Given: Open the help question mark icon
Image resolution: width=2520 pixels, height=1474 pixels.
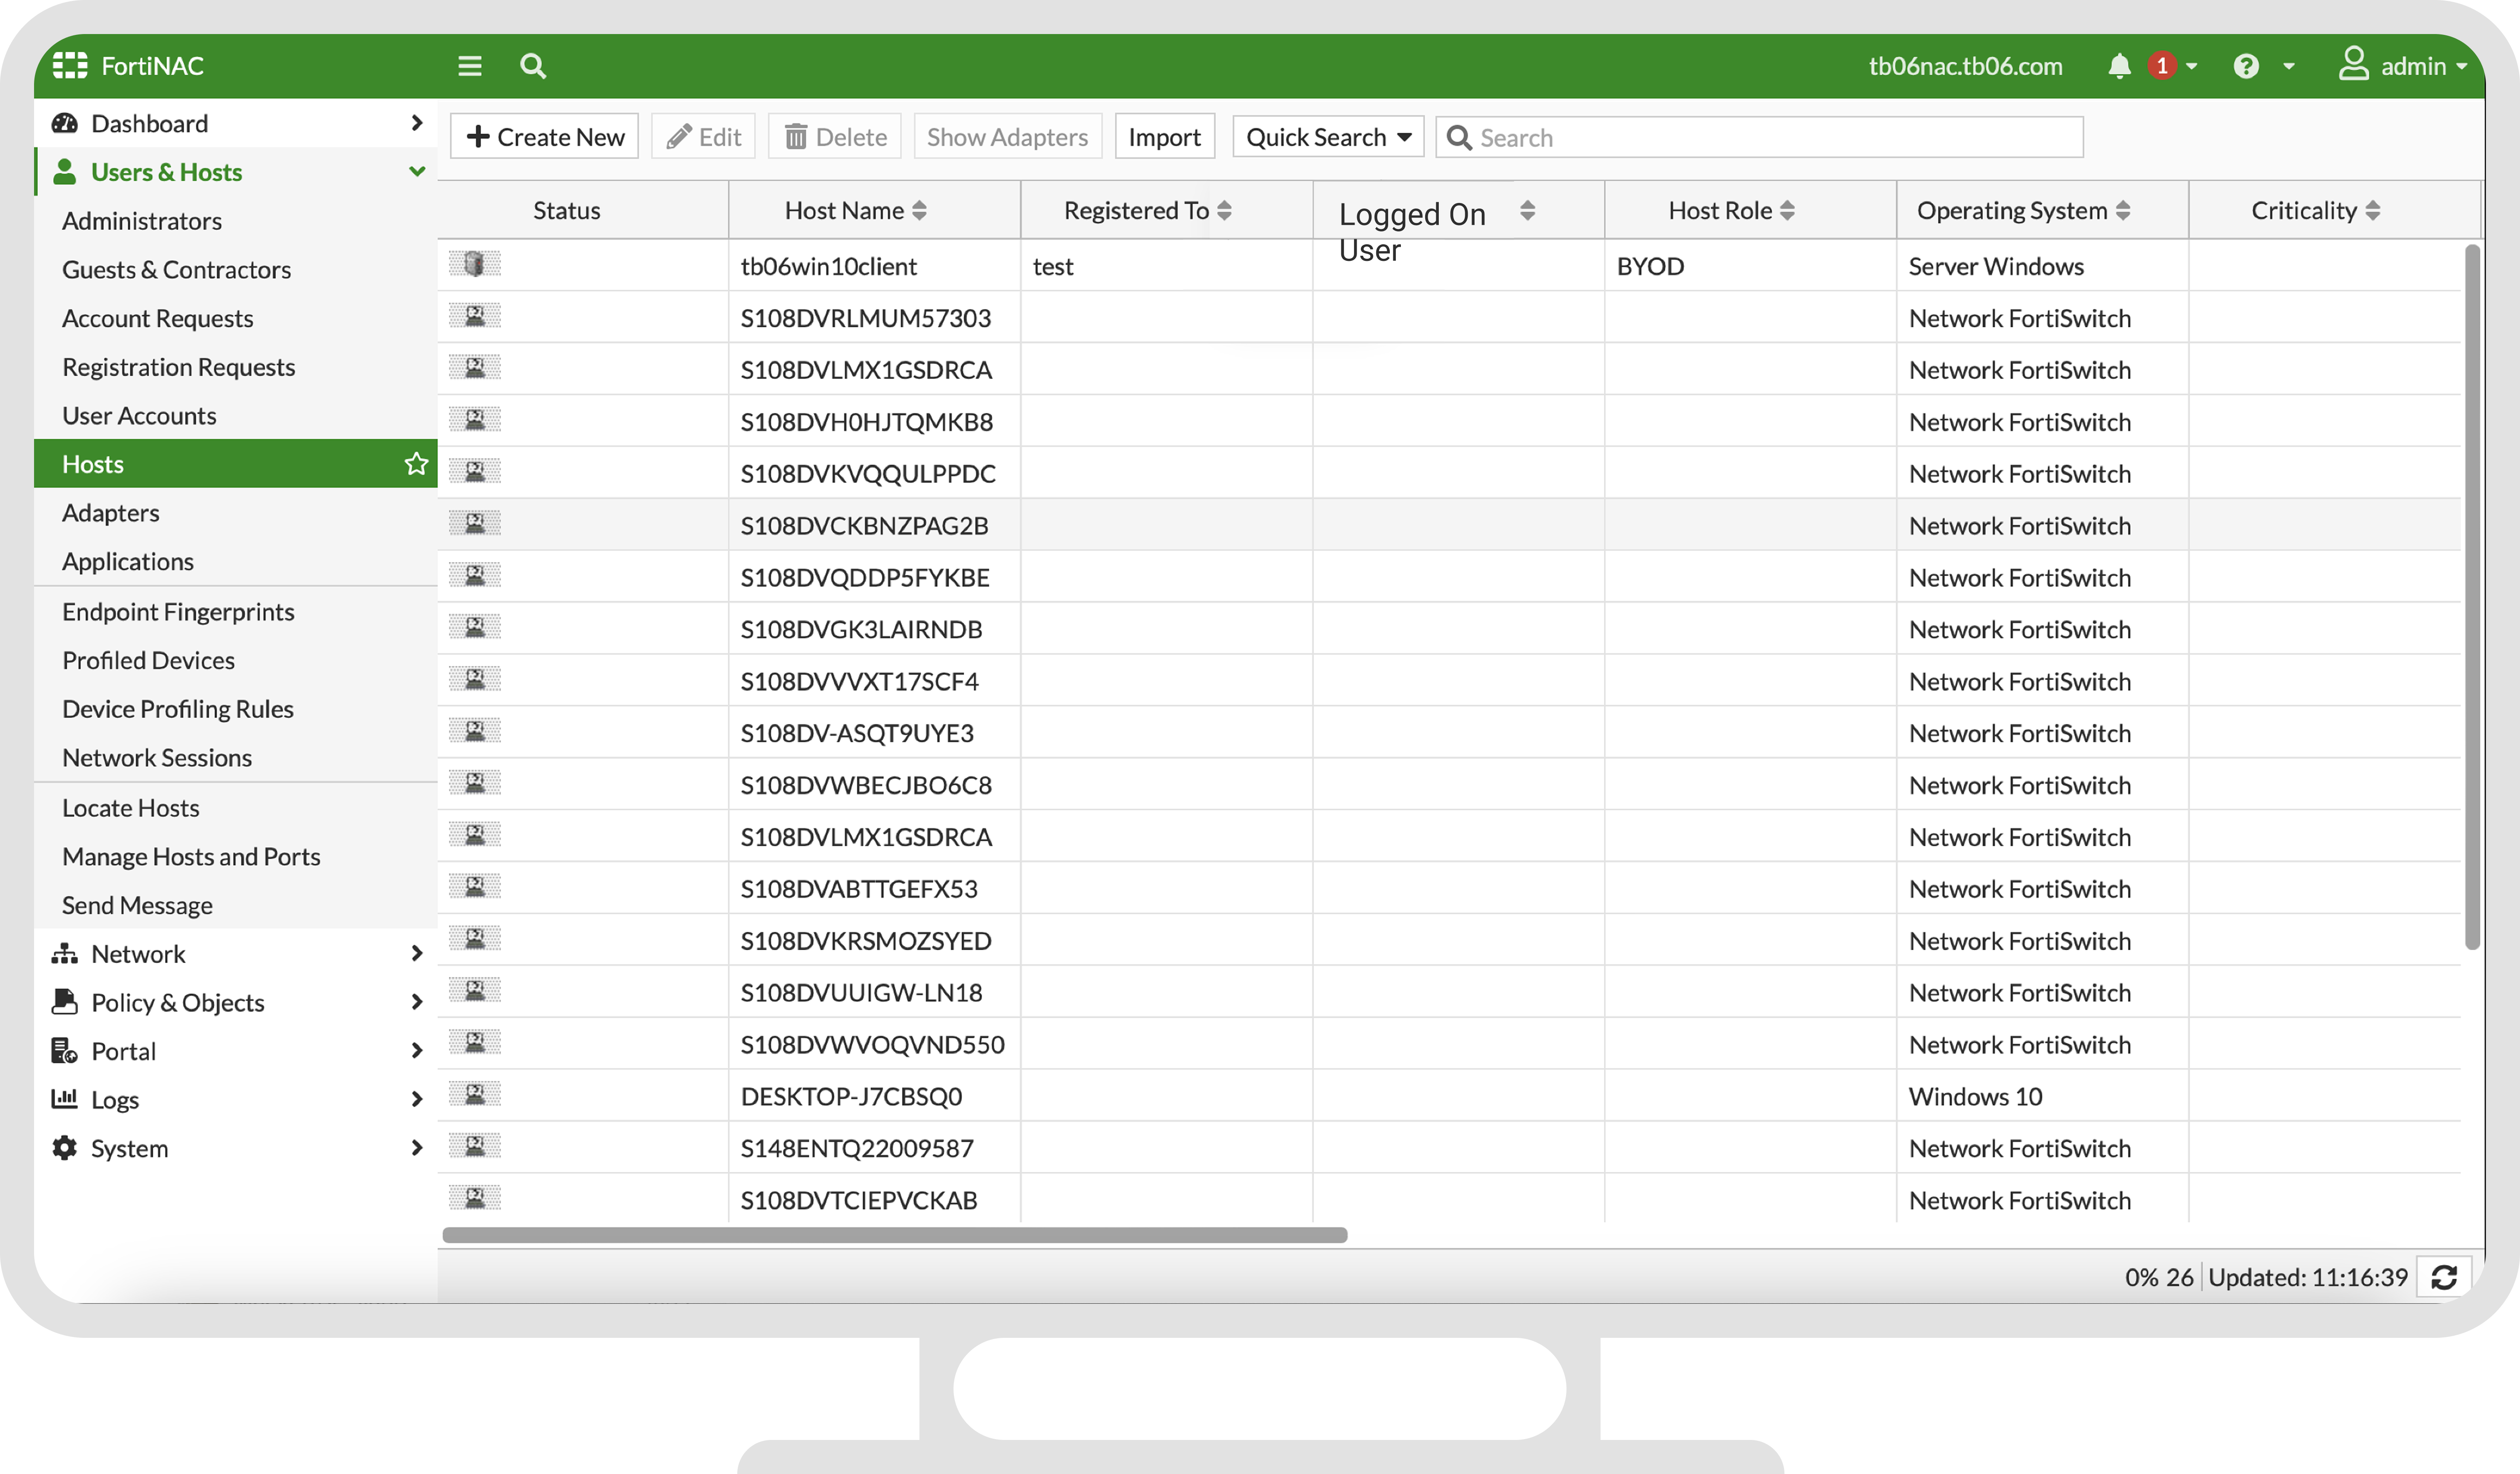Looking at the screenshot, I should [2246, 66].
